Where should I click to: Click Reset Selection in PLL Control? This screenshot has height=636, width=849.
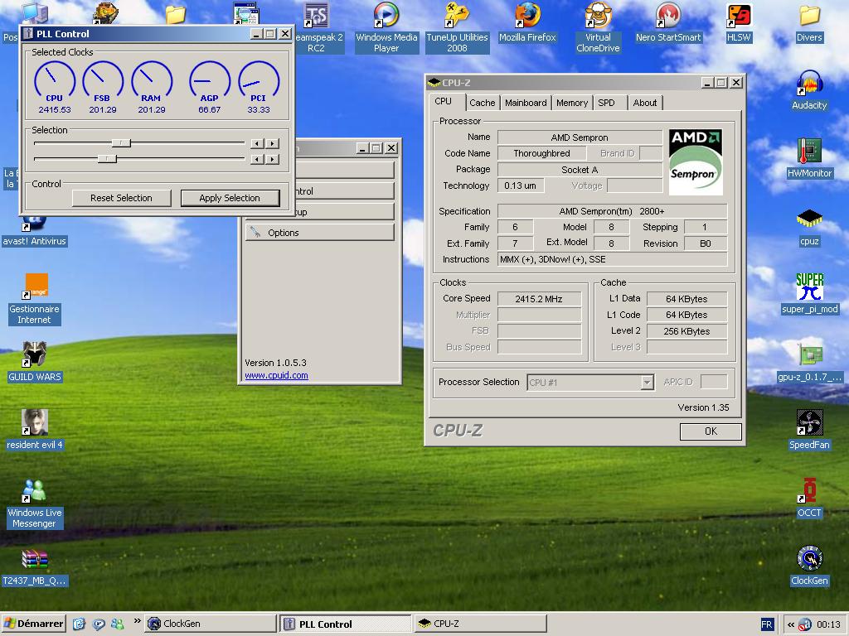[121, 198]
